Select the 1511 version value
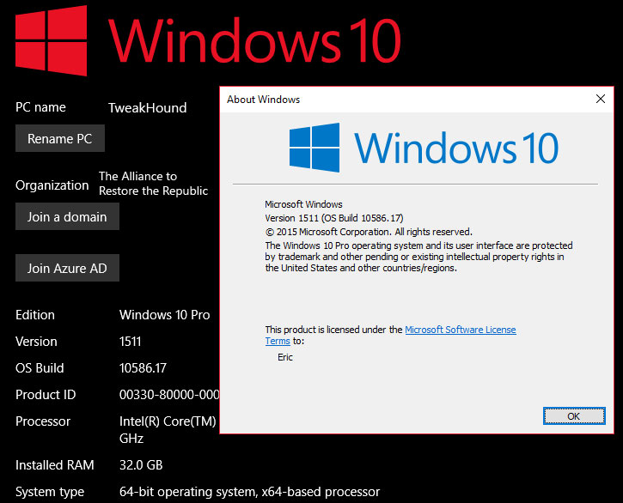 (131, 342)
